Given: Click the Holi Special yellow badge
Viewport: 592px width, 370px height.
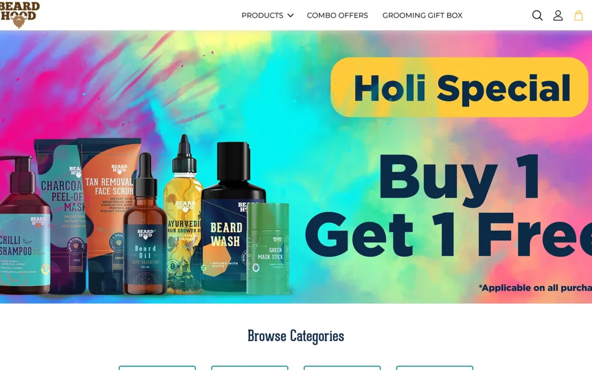Looking at the screenshot, I should (459, 87).
